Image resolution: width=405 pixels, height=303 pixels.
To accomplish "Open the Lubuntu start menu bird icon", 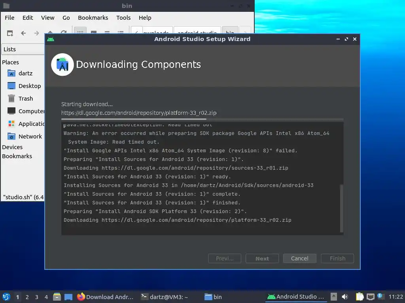I will (x=6, y=297).
